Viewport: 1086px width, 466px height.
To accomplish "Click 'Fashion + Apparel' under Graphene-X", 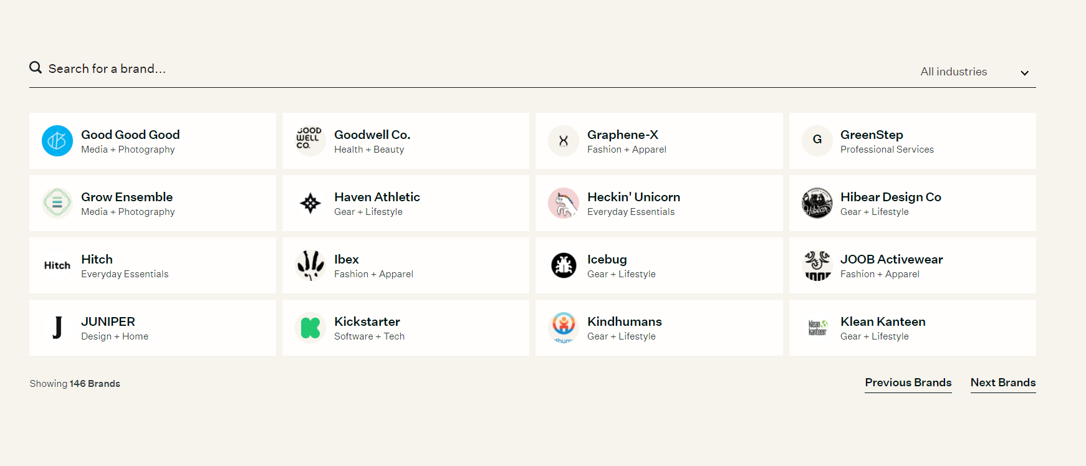I will pyautogui.click(x=627, y=150).
